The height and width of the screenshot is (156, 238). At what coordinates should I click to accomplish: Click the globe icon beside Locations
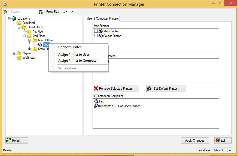(14, 18)
